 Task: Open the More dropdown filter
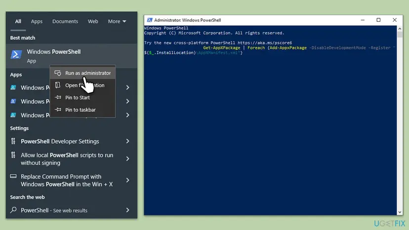point(117,21)
